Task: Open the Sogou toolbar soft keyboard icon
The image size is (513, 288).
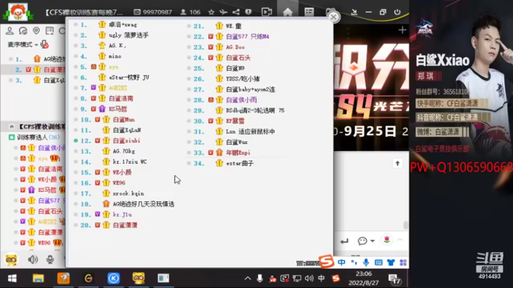Action: point(378,262)
